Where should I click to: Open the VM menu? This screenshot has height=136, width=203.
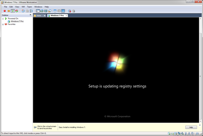tap(23, 7)
